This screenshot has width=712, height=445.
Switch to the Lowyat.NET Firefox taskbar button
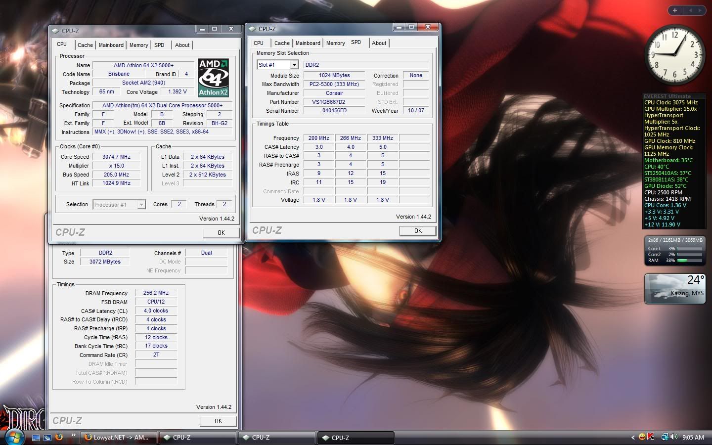[119, 438]
